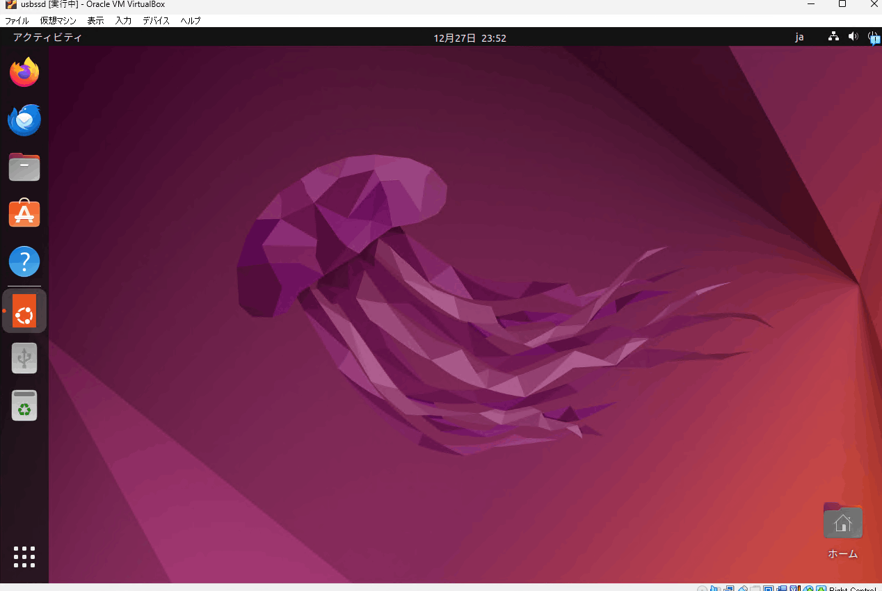This screenshot has width=882, height=591.
Task: Open the ファイル menu in VirtualBox
Action: click(x=17, y=21)
